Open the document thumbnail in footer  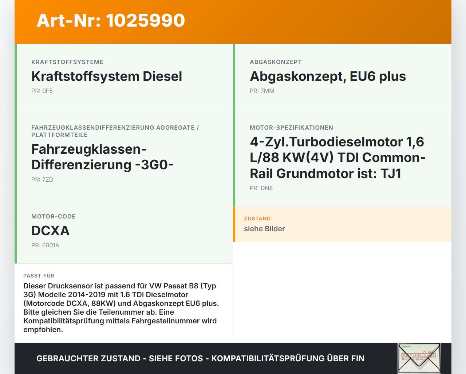[419, 358]
